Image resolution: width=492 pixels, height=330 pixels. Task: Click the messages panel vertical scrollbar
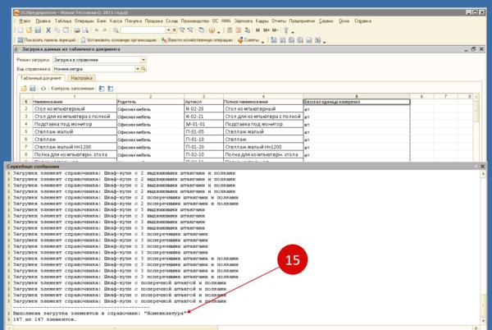click(x=483, y=248)
